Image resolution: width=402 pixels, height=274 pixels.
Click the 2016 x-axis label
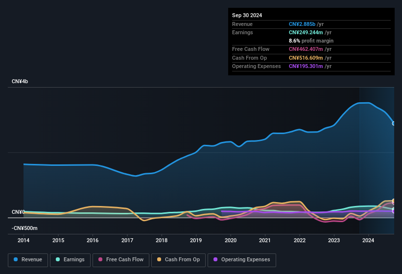[x=93, y=240]
